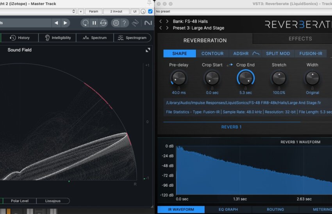Switch Sound Field to Polar Level mode
The height and width of the screenshot is (214, 332).
point(20,201)
